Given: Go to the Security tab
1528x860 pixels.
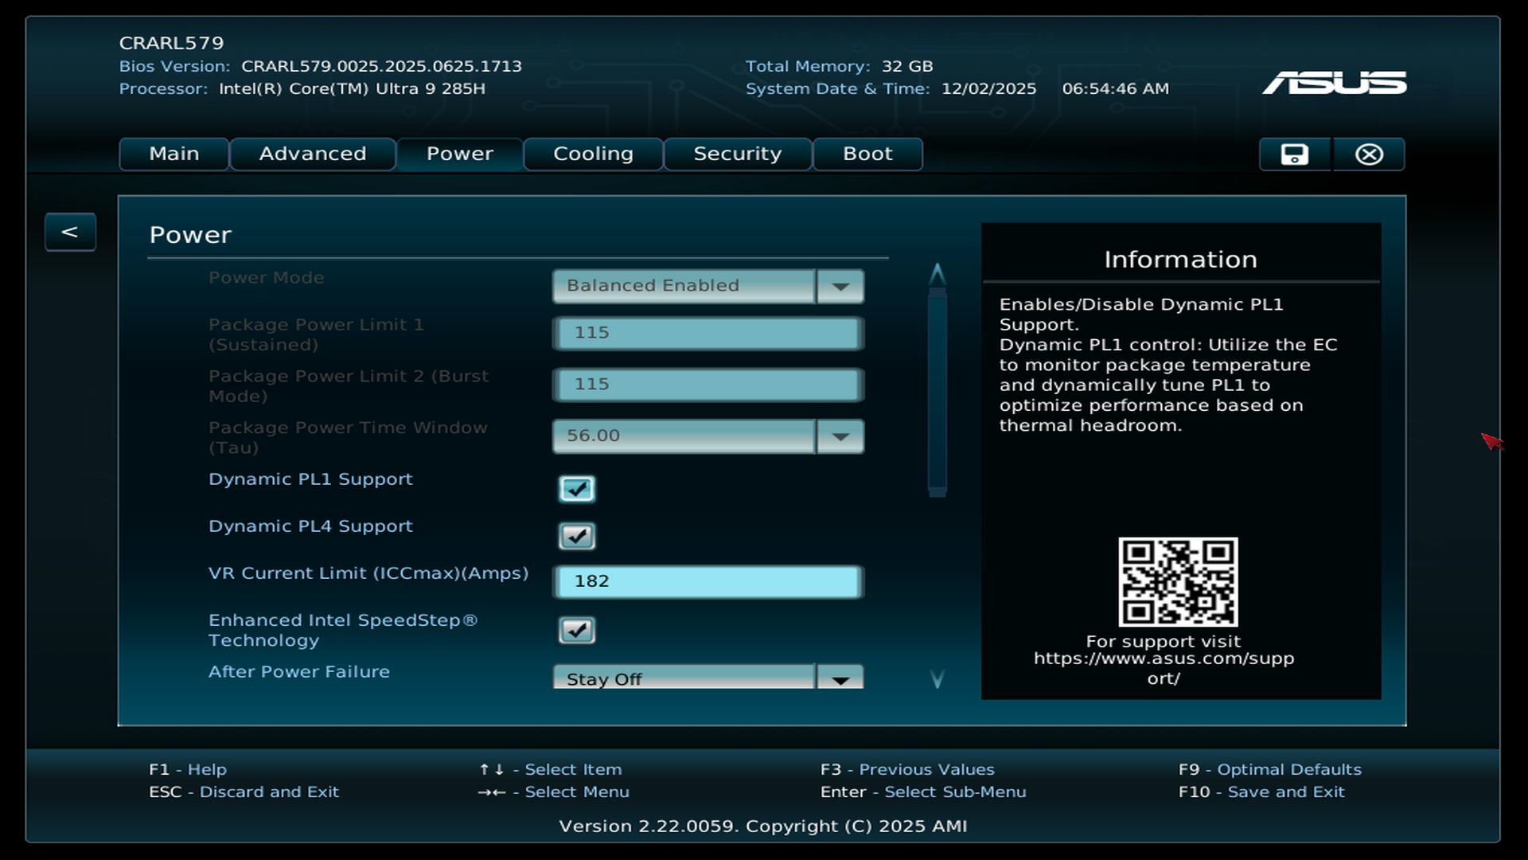Looking at the screenshot, I should pos(737,154).
